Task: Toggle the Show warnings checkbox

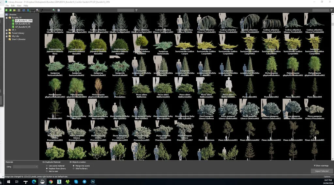Action: pos(314,165)
